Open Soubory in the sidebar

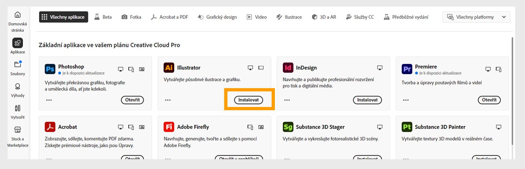[x=18, y=68]
